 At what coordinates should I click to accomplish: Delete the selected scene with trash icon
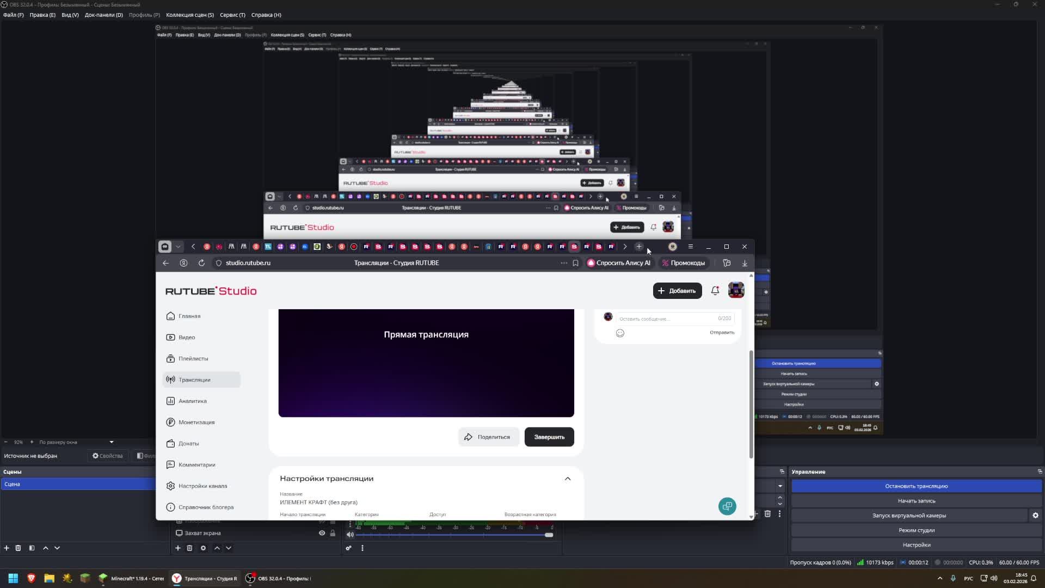click(18, 548)
